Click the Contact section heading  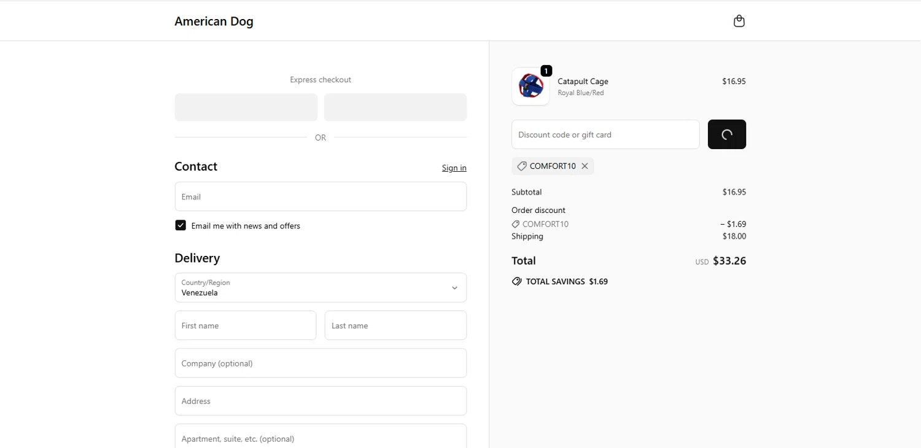click(196, 166)
